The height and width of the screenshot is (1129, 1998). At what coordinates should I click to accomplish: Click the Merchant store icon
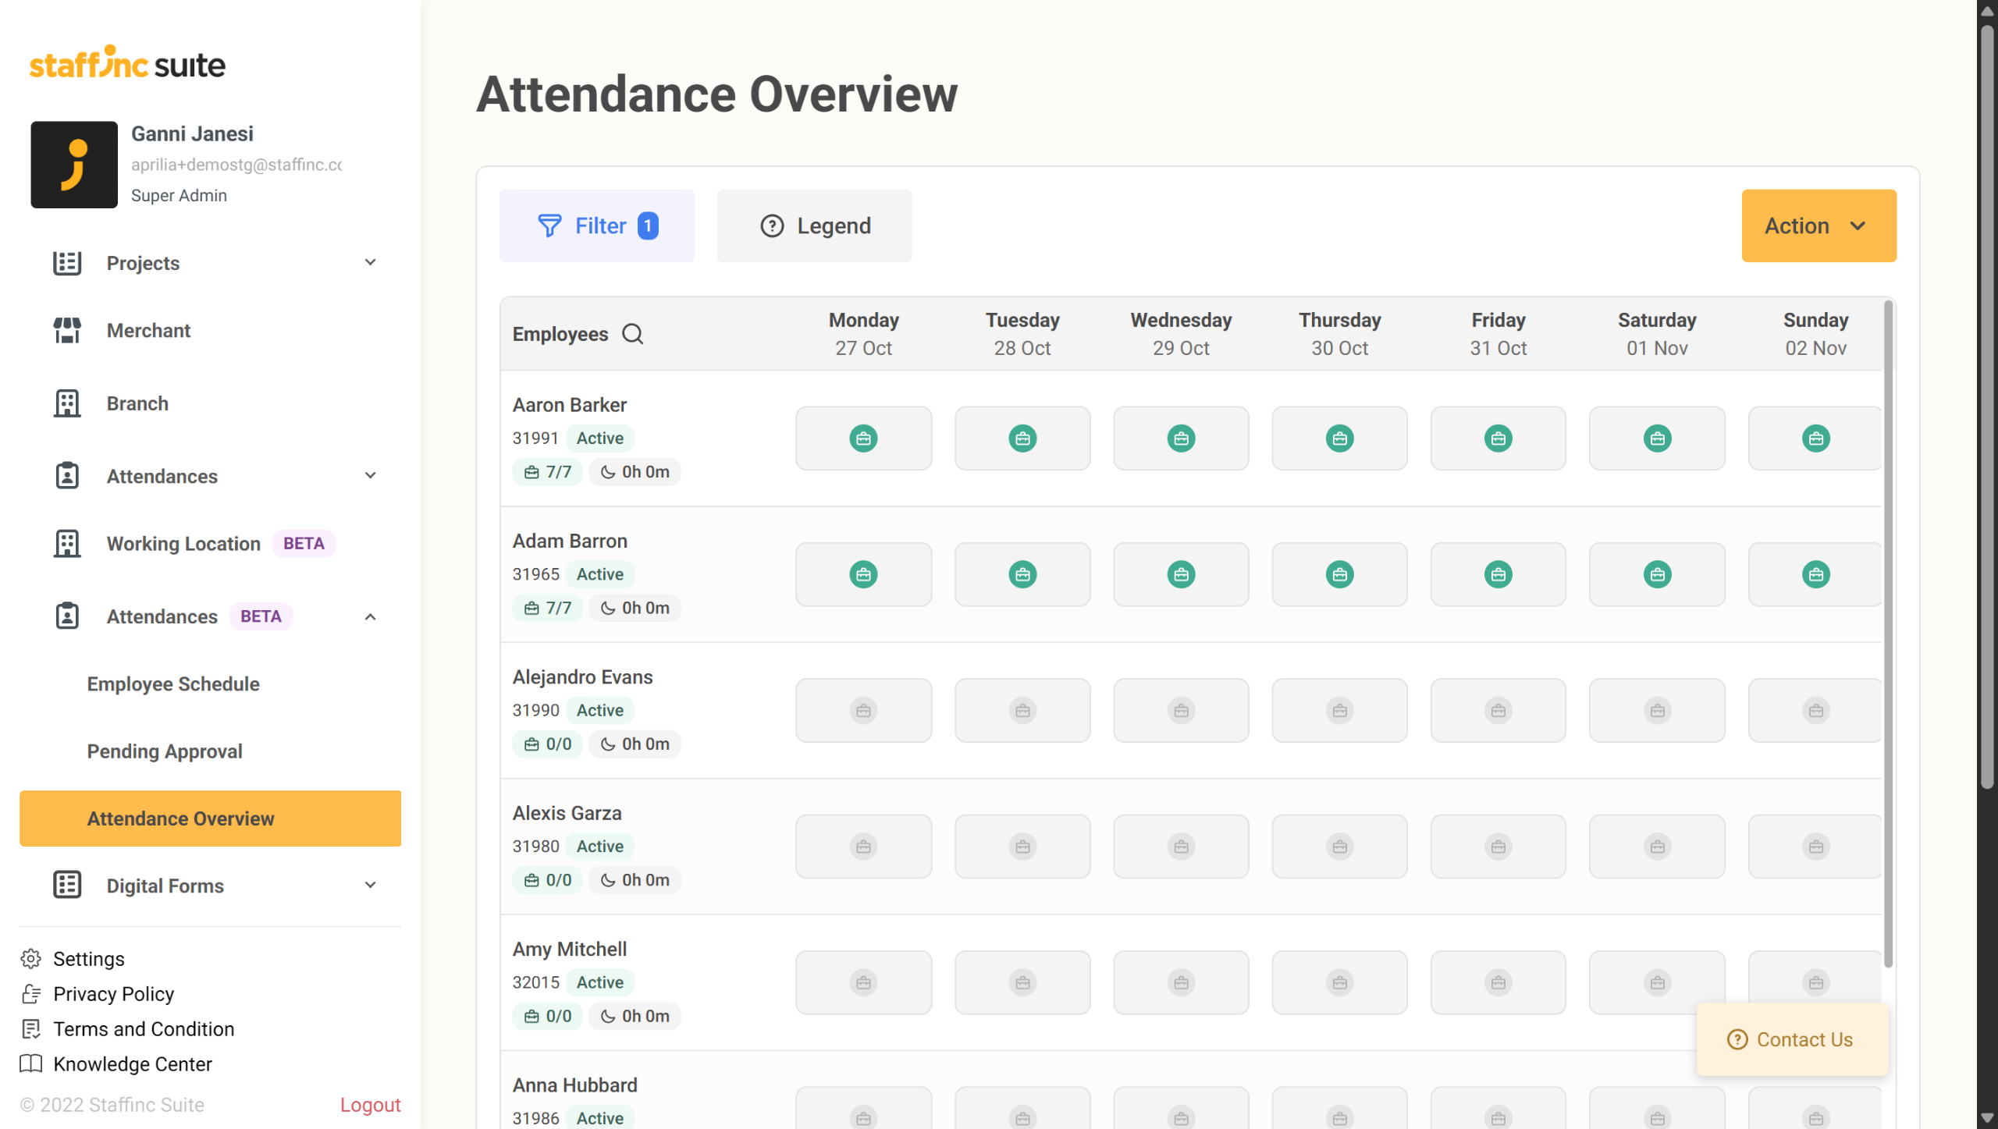pos(67,330)
